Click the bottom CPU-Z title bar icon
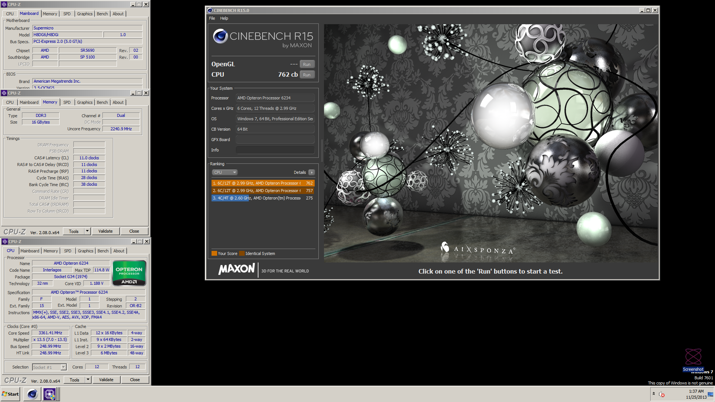The image size is (715, 402). (5, 242)
